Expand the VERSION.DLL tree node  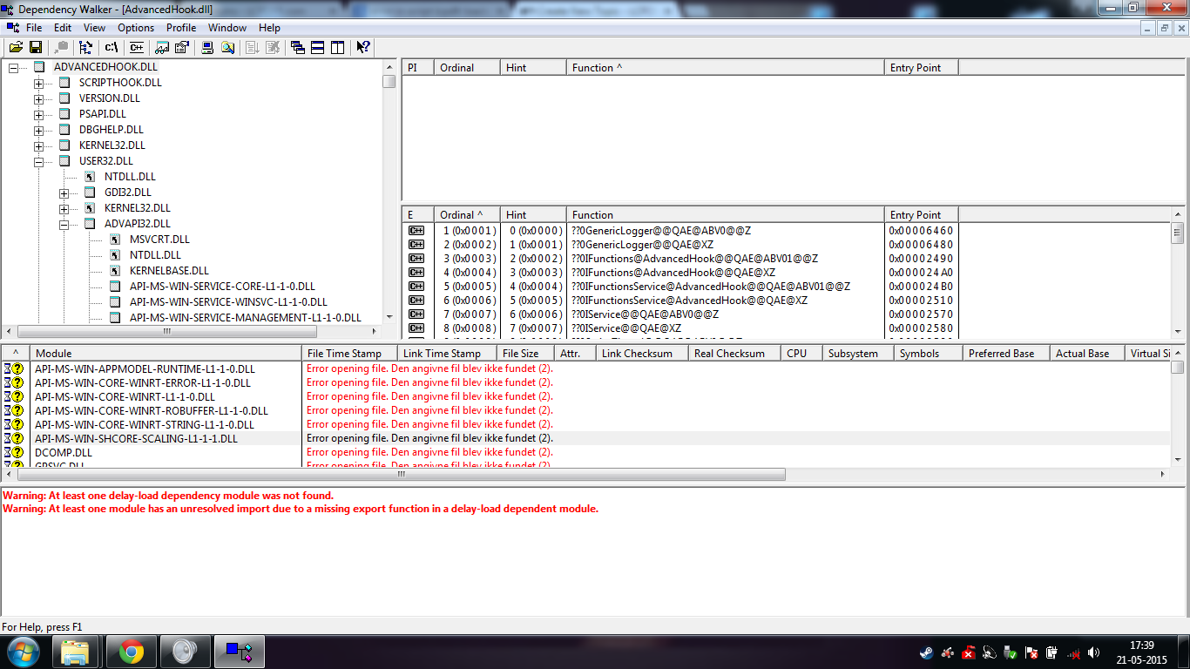click(38, 98)
